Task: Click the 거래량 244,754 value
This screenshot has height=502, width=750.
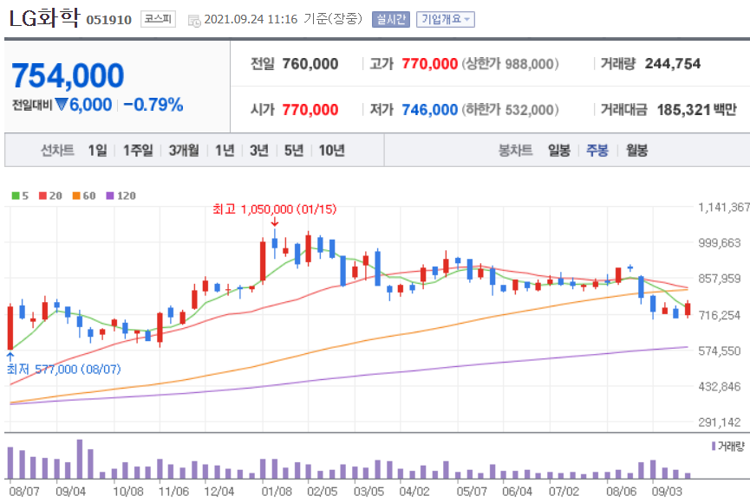Action: [x=673, y=63]
